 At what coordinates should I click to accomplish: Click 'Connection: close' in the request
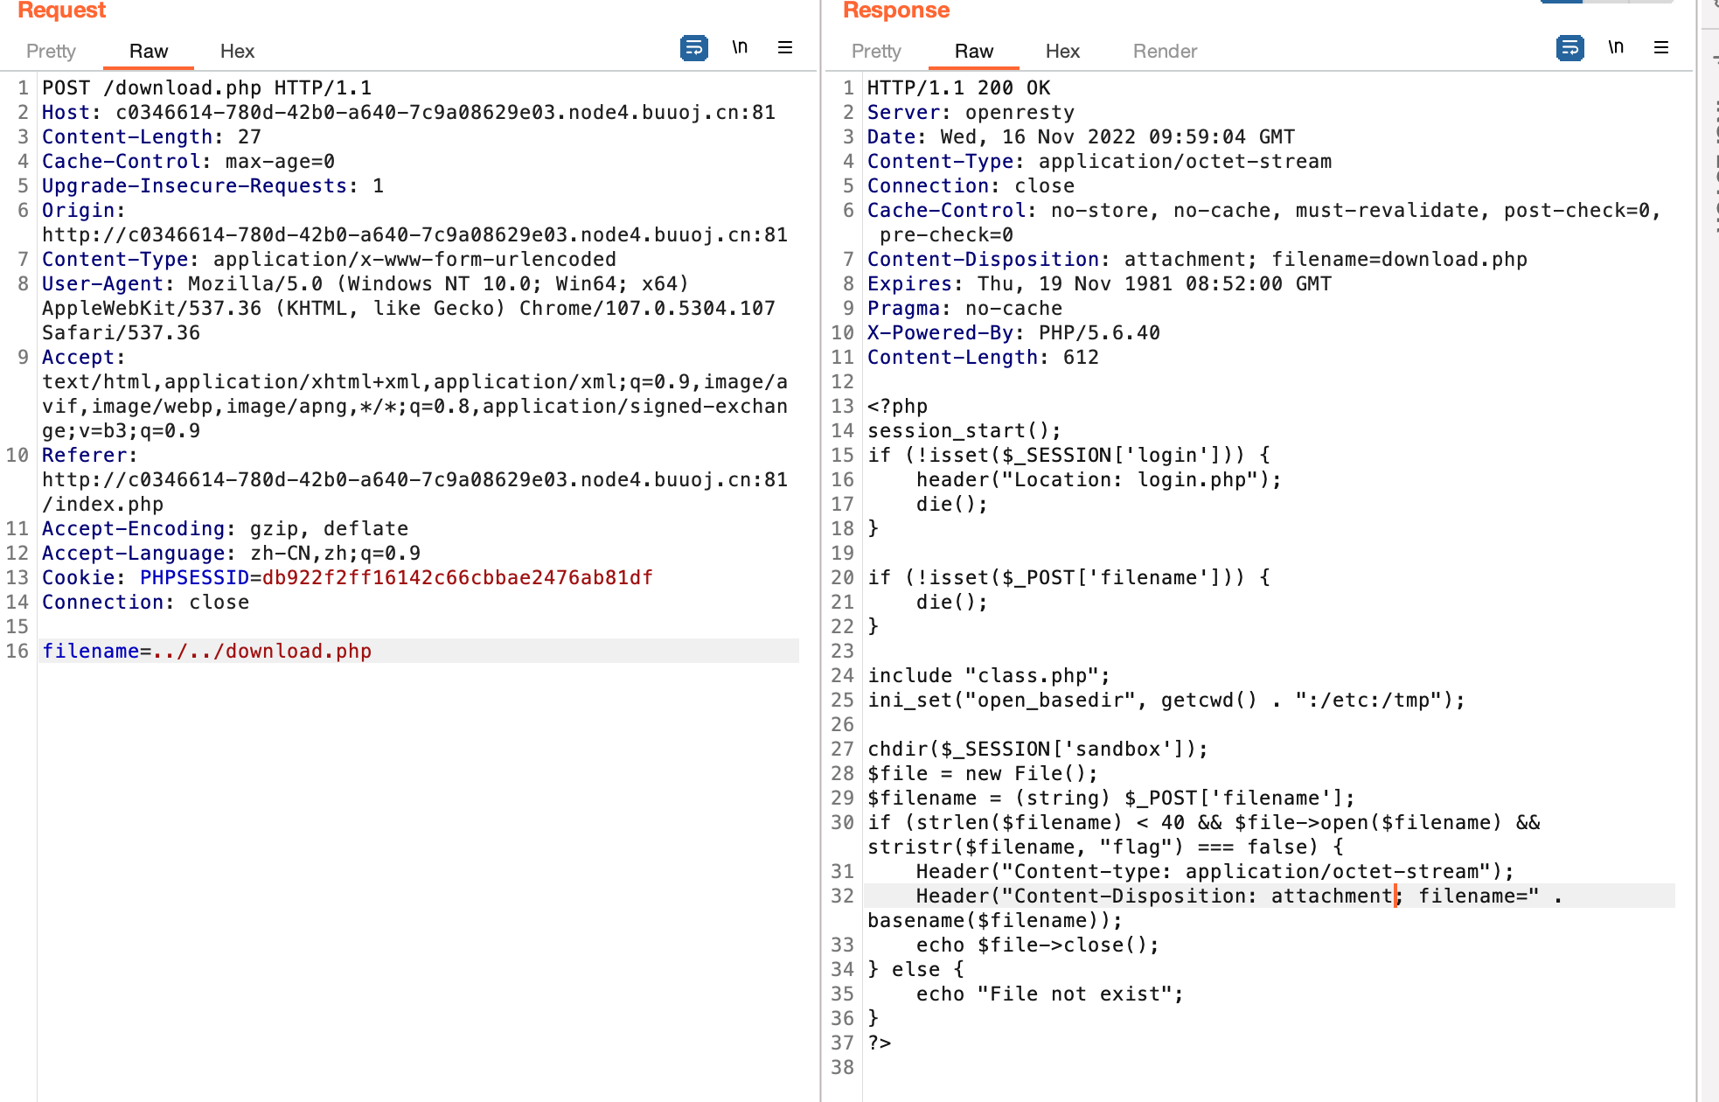[146, 602]
